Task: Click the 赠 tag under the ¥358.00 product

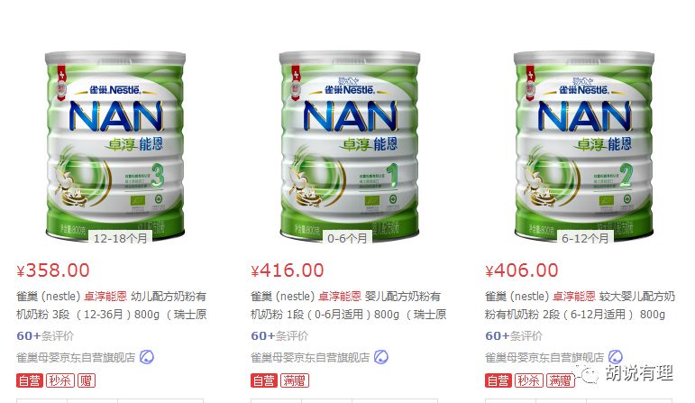Action: pos(87,380)
